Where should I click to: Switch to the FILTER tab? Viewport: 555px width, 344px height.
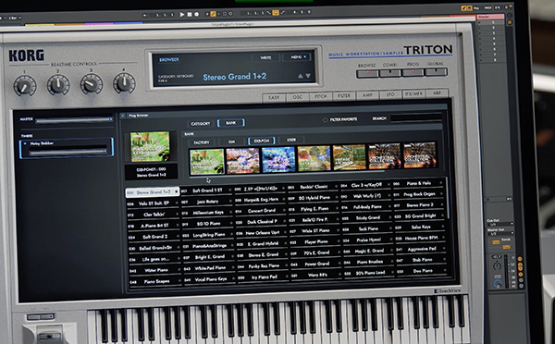[344, 96]
